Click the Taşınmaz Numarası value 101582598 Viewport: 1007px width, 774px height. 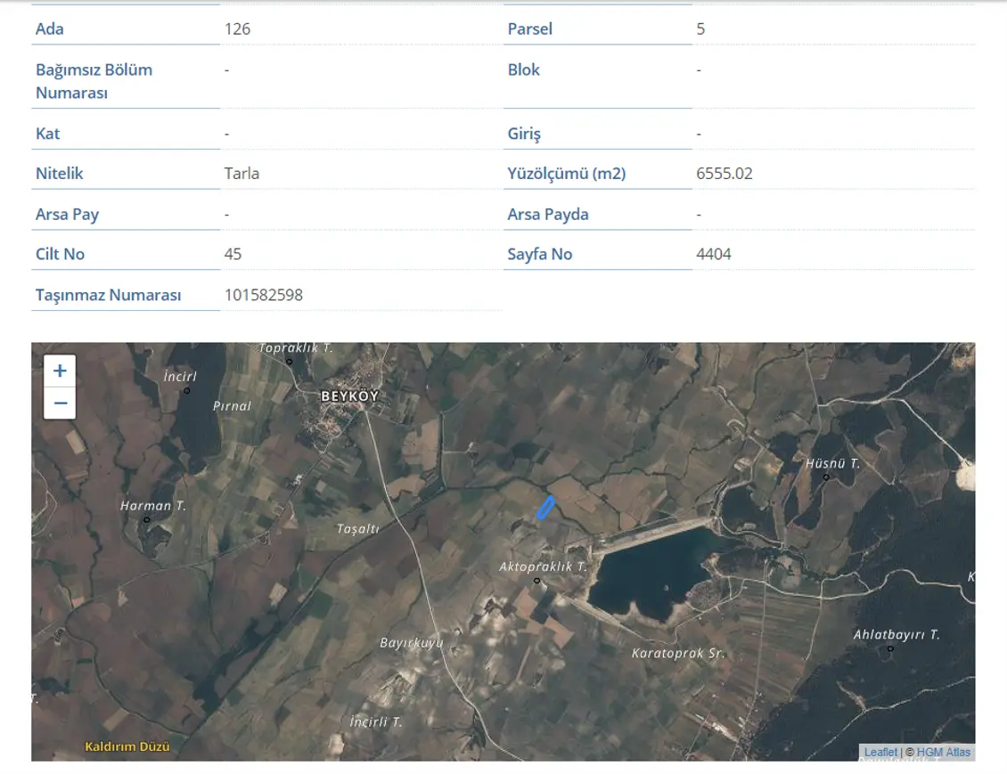[x=263, y=295]
